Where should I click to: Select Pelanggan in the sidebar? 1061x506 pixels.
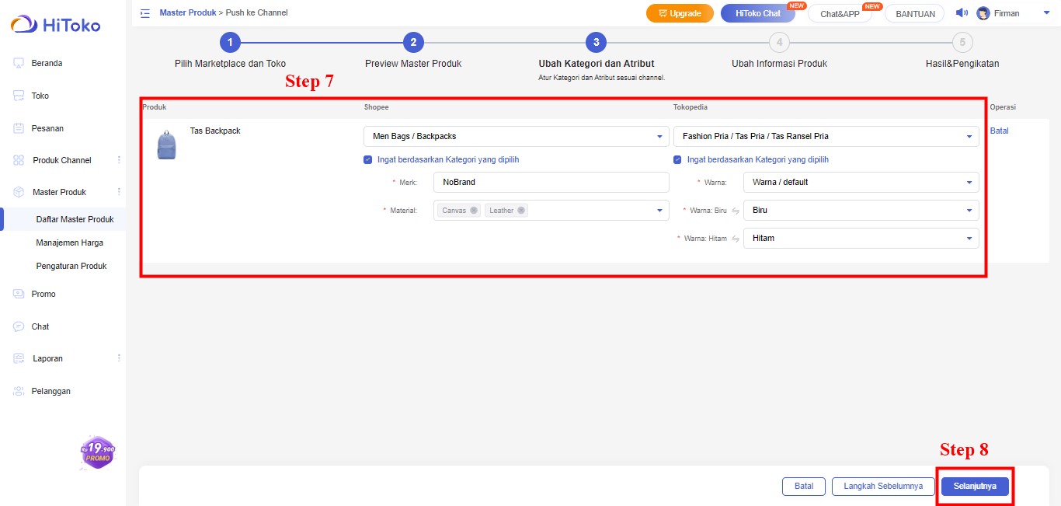pos(51,391)
